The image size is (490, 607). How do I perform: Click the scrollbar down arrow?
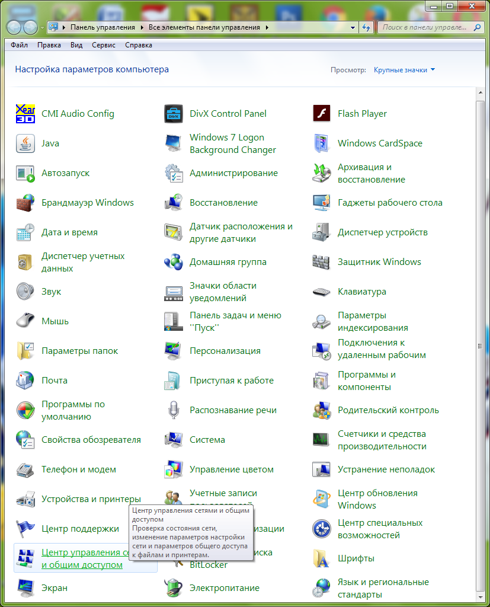480,596
